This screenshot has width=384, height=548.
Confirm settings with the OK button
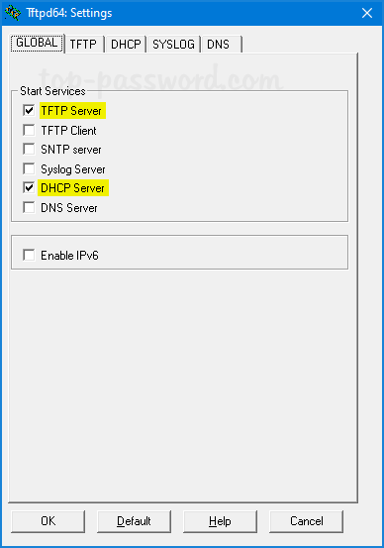point(48,521)
